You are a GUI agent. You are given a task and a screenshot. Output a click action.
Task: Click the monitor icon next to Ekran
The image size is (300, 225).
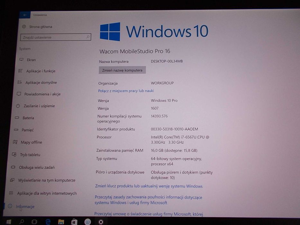pyautogui.click(x=22, y=60)
